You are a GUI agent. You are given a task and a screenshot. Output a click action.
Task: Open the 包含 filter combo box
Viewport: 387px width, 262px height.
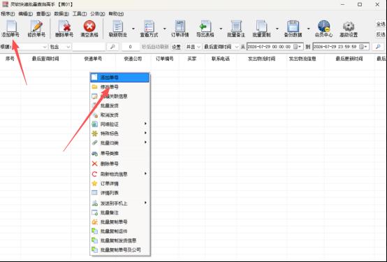point(60,47)
